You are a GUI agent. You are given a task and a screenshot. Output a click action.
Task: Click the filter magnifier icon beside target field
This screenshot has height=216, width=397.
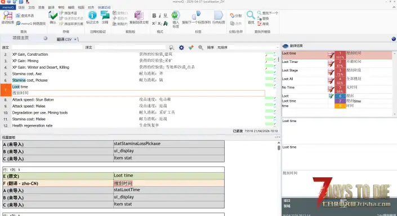(x=171, y=47)
